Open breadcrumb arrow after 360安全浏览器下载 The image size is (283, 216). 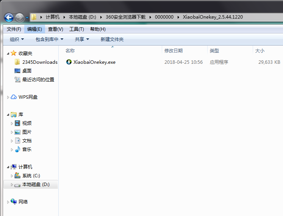150,17
